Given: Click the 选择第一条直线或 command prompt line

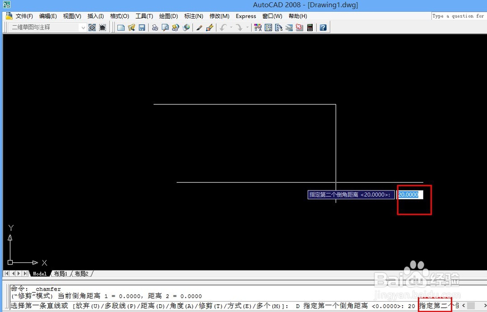Looking at the screenshot, I should click(x=234, y=306).
